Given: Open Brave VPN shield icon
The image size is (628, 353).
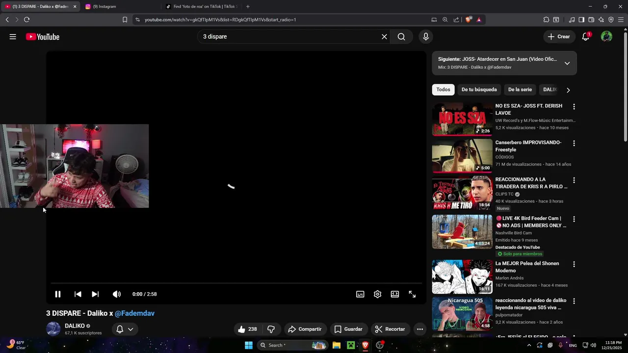Looking at the screenshot, I should [x=611, y=20].
